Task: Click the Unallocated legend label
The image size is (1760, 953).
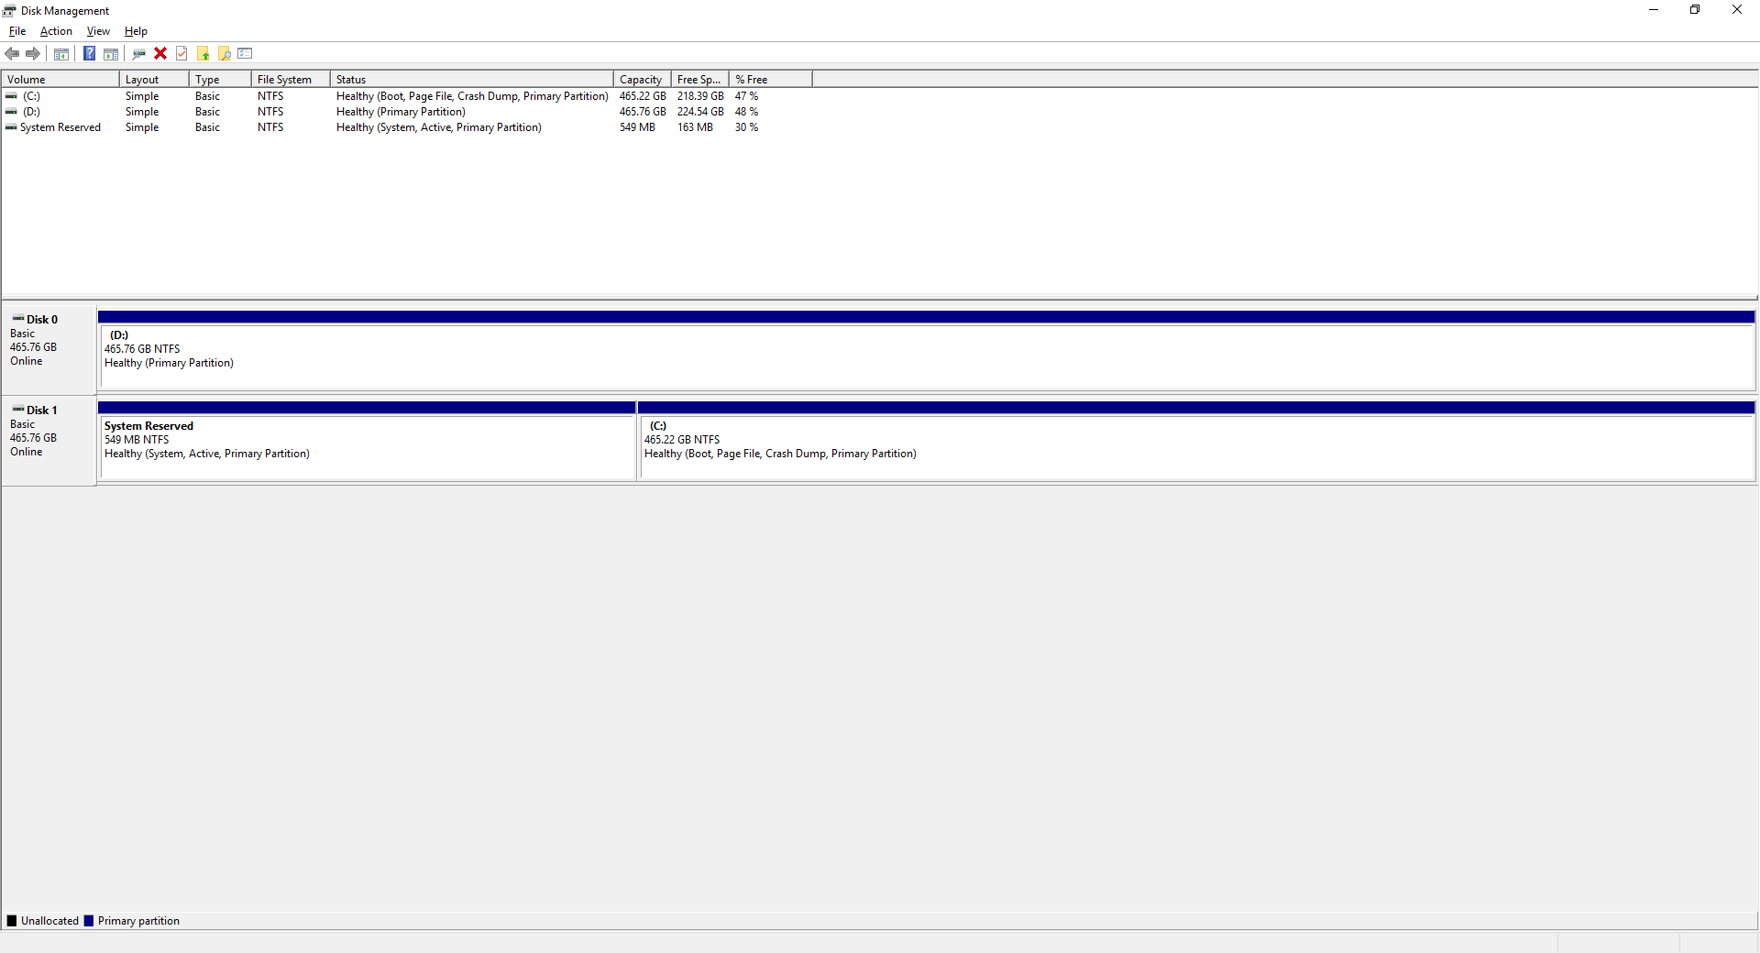Action: (x=49, y=921)
